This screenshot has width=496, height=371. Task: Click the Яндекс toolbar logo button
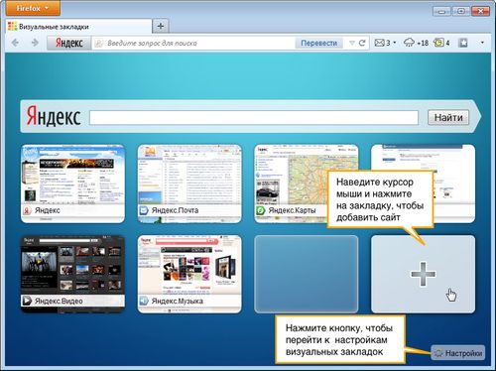point(68,43)
